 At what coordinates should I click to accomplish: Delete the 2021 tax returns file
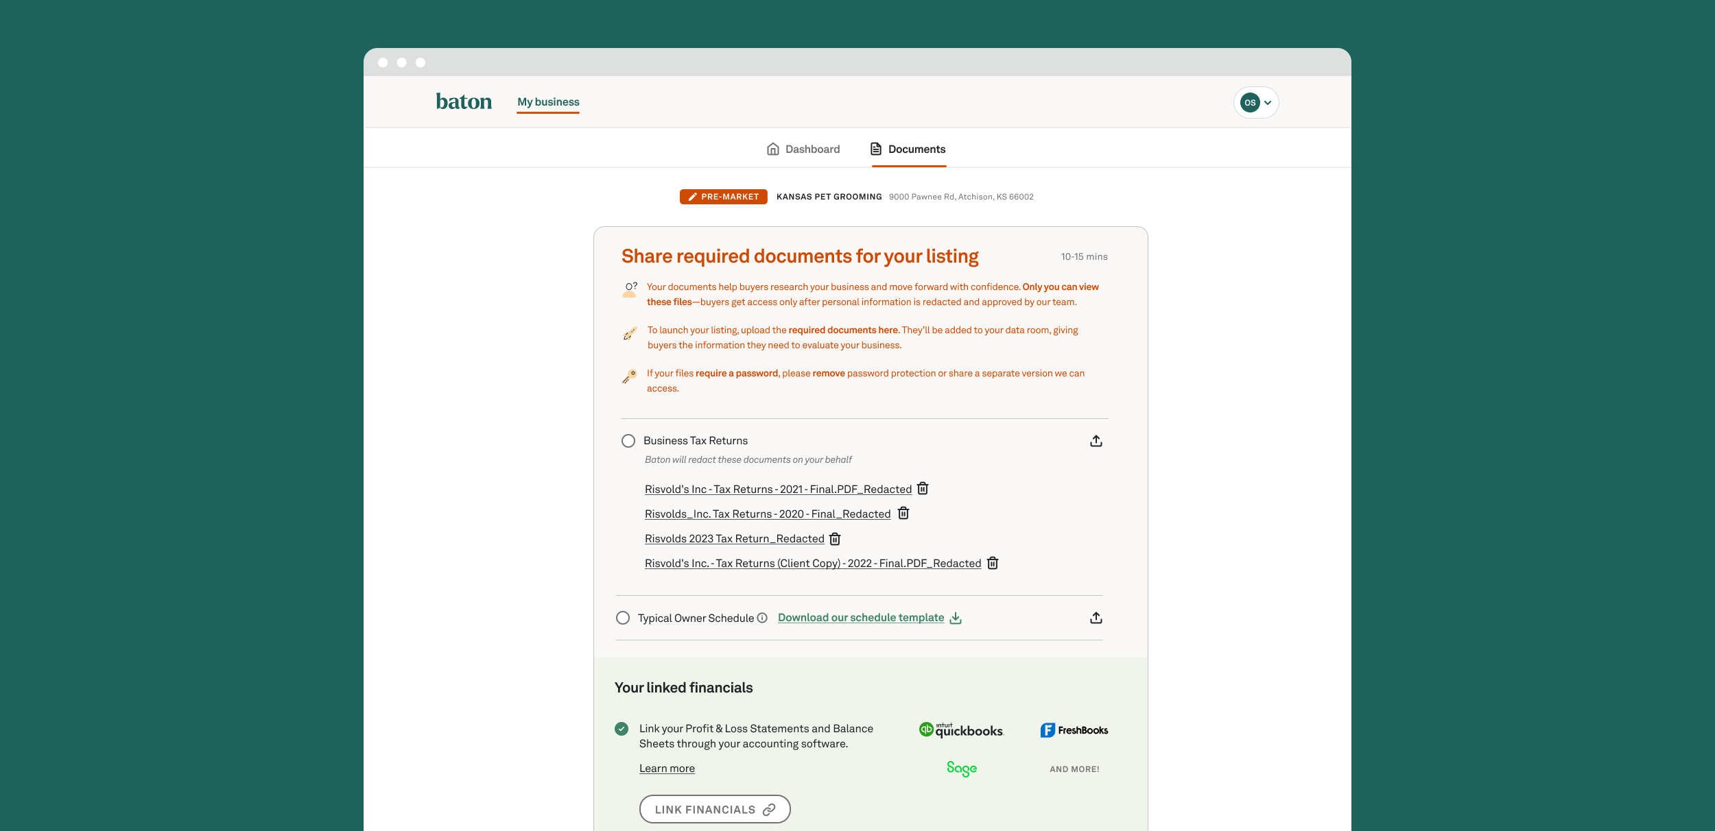point(923,488)
